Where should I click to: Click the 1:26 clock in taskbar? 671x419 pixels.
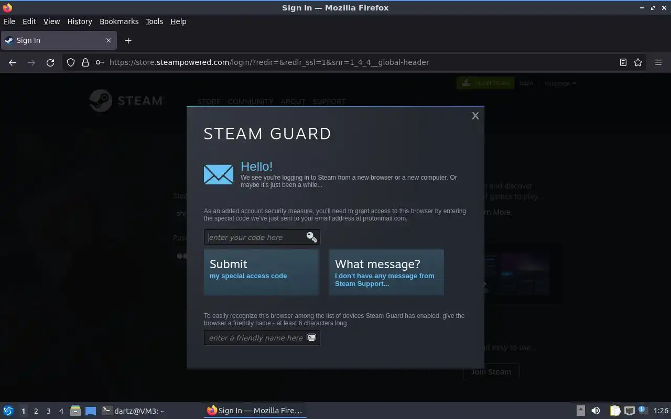pos(661,411)
